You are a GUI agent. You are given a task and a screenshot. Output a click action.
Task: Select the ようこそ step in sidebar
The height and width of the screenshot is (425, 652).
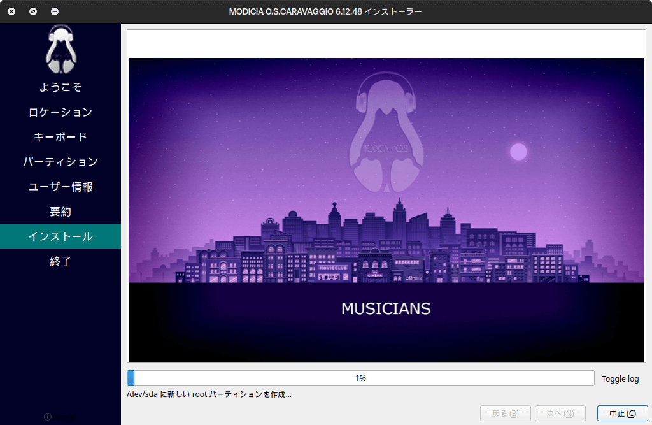coord(60,87)
